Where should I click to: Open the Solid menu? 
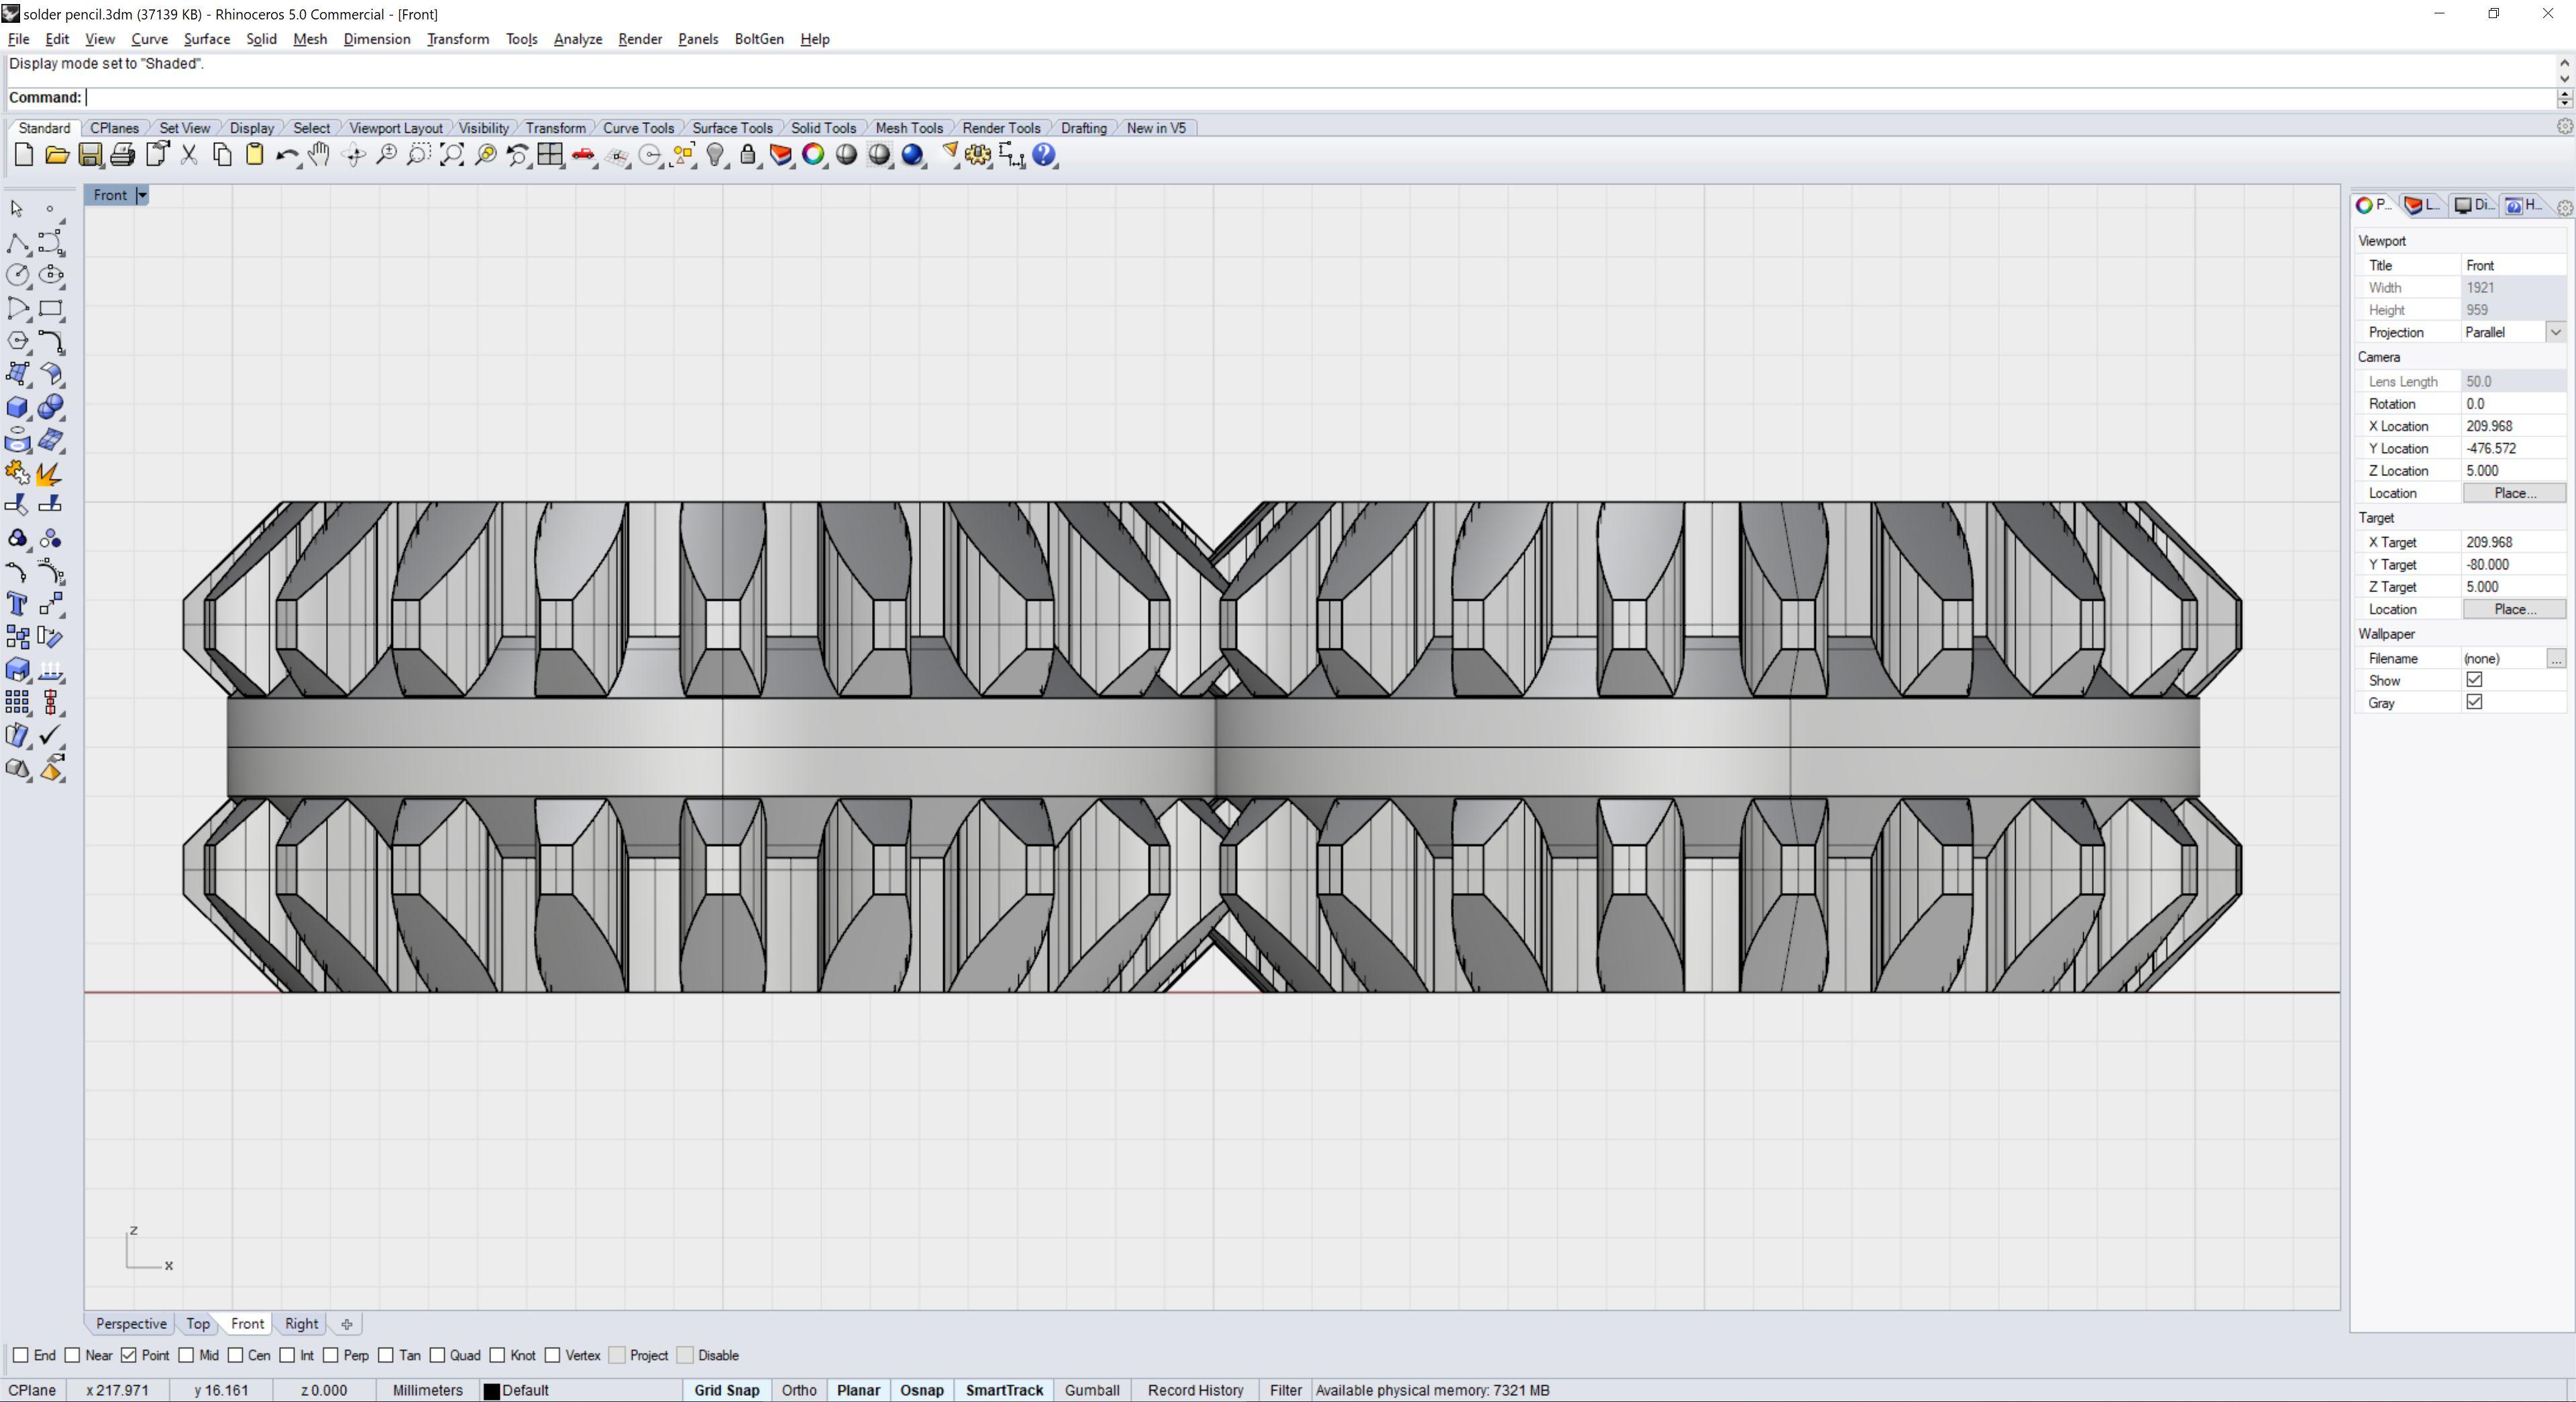[x=261, y=39]
